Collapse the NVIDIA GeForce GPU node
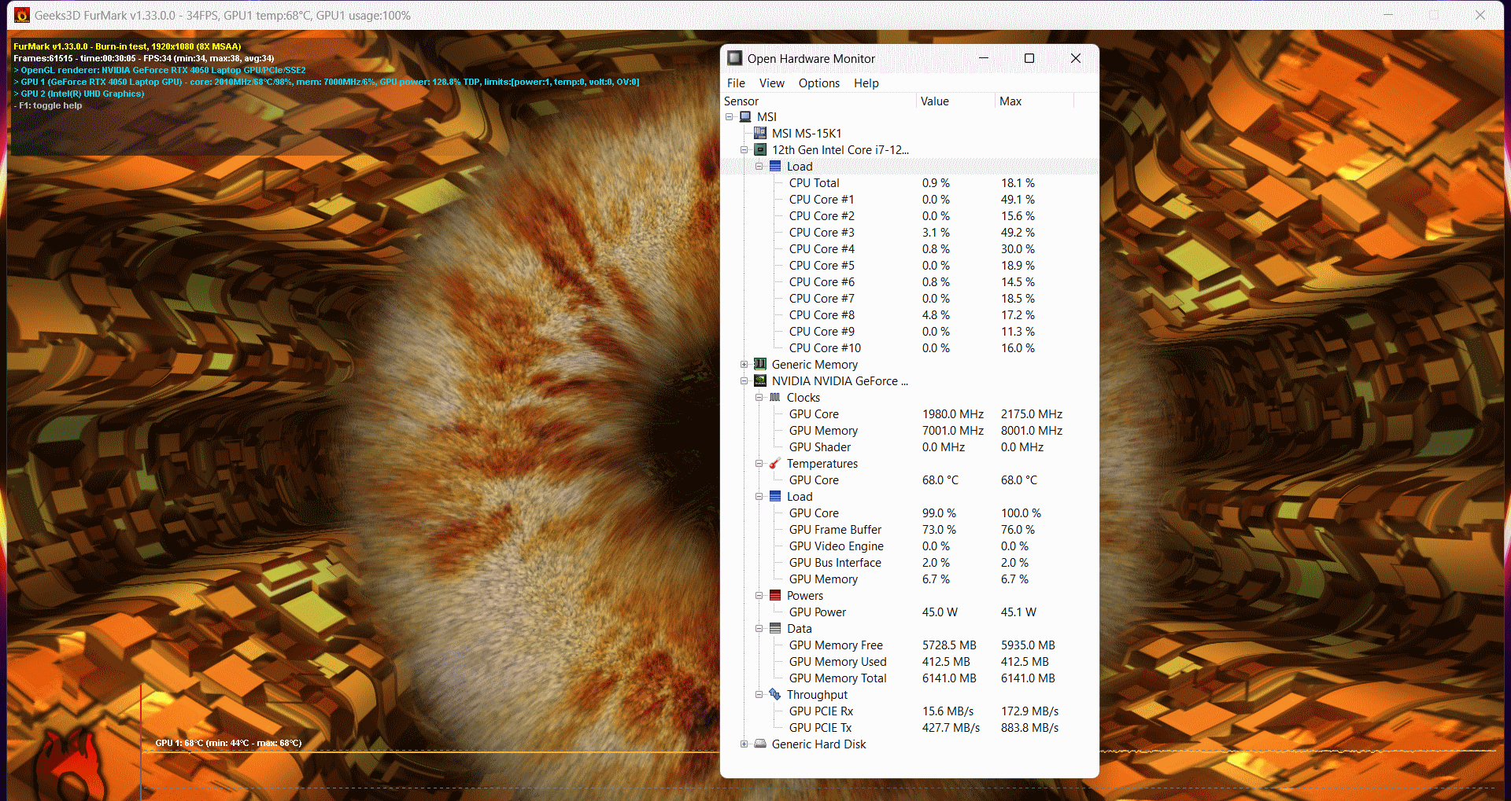Screen dimensions: 1511x801 pyautogui.click(x=744, y=381)
